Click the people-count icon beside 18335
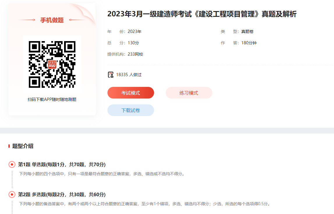The height and width of the screenshot is (214, 334). tap(111, 75)
